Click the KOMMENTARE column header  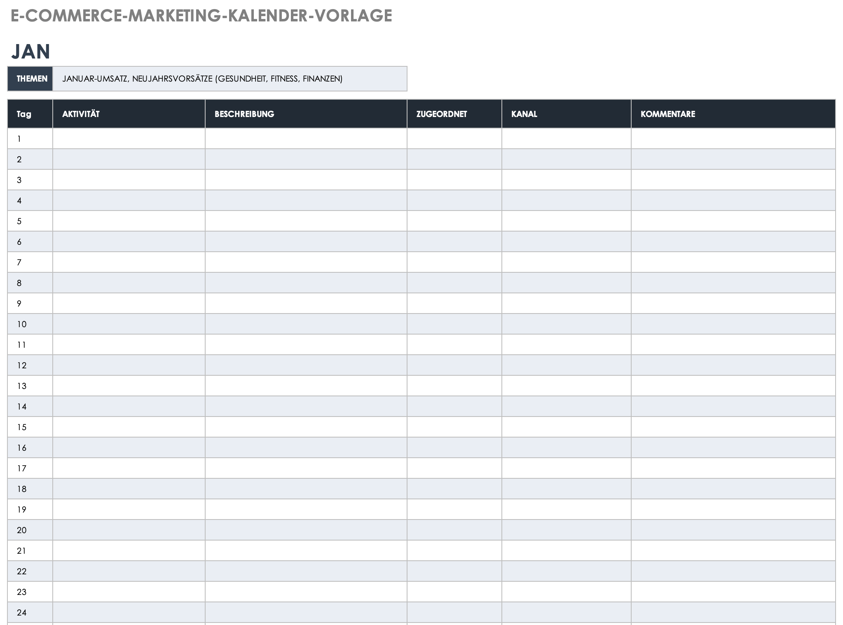[733, 114]
